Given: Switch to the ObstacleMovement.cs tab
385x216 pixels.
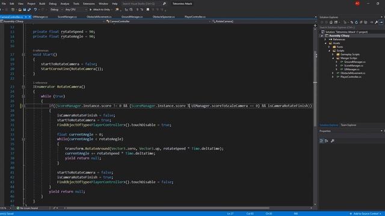Looking at the screenshot, I should click(x=99, y=17).
